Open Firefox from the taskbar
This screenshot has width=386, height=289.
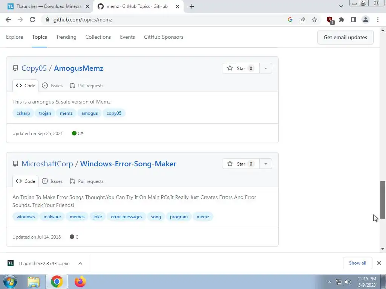pos(80,282)
